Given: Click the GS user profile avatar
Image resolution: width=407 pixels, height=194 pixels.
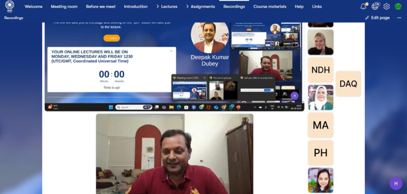Looking at the screenshot, I should (398, 6).
